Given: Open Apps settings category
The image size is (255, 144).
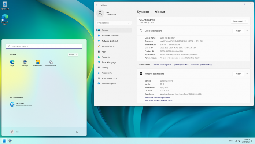Looking at the screenshot, I should (x=114, y=51).
